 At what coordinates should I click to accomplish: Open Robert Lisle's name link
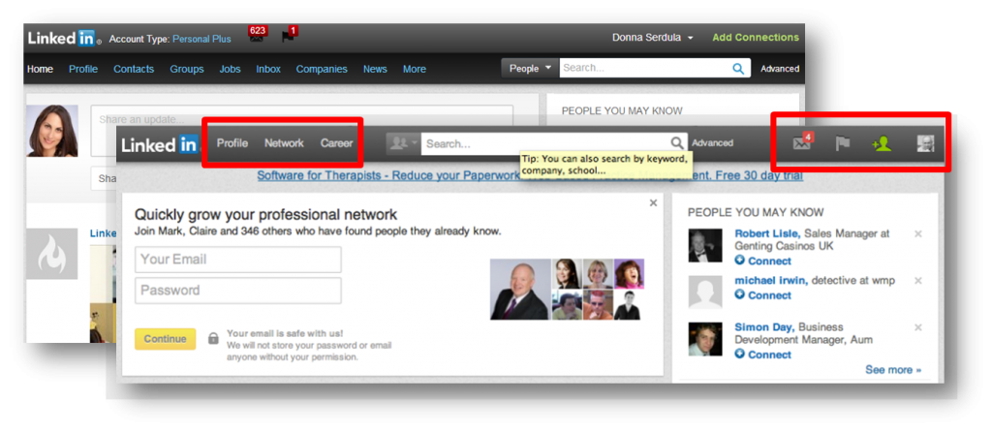click(767, 233)
